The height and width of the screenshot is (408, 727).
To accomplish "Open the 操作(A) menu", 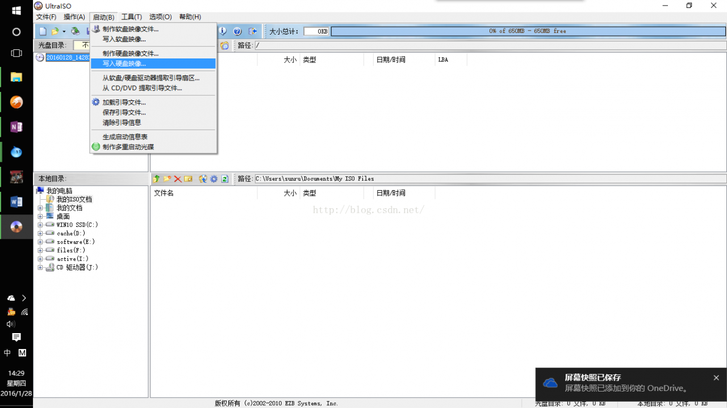I will coord(74,17).
